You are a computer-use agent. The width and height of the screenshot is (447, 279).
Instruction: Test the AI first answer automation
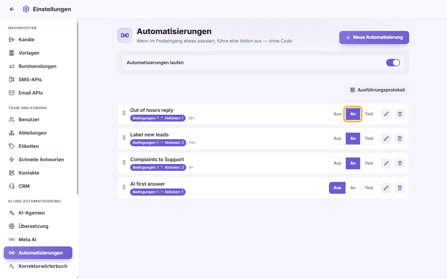coord(369,188)
